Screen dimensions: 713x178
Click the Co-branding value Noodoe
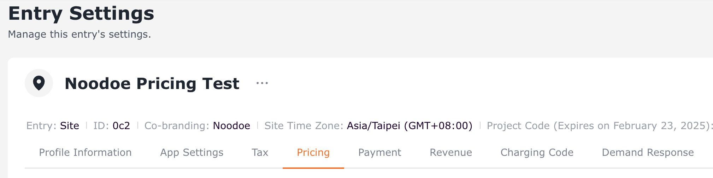point(231,126)
